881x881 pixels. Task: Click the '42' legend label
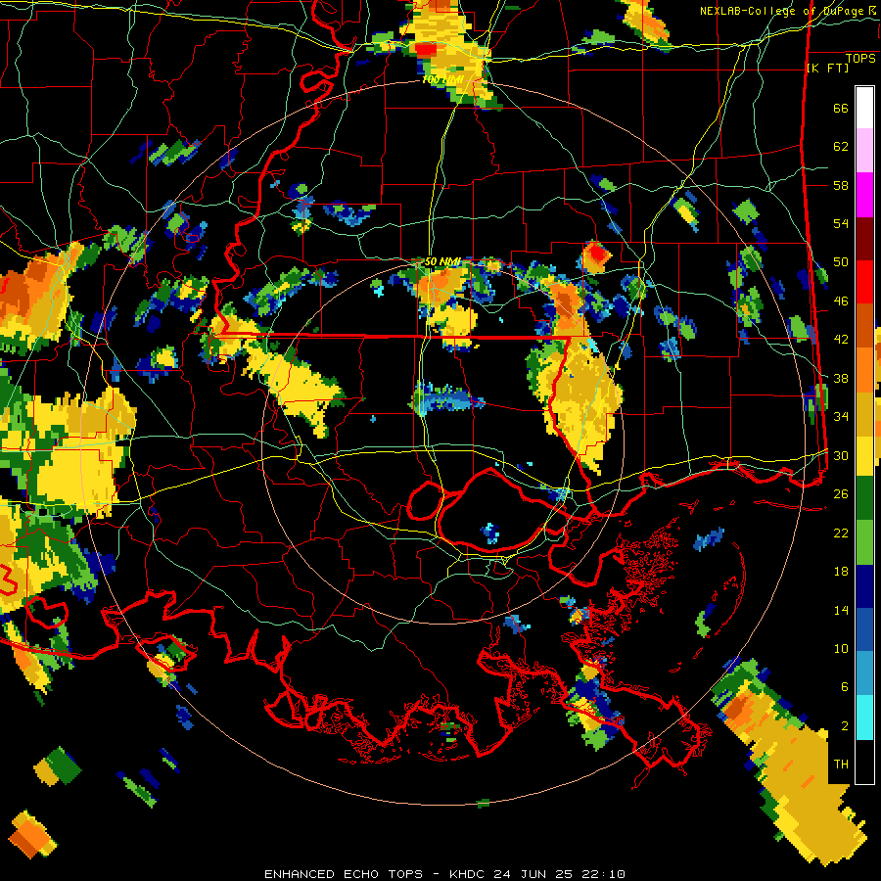[841, 340]
